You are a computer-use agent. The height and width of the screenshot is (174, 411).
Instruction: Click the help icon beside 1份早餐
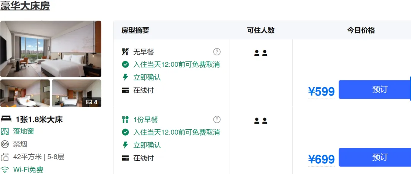pyautogui.click(x=217, y=120)
